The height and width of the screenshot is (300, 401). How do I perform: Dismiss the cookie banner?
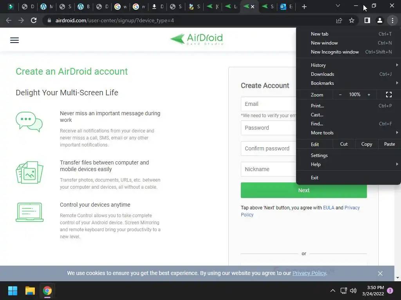pos(380,273)
